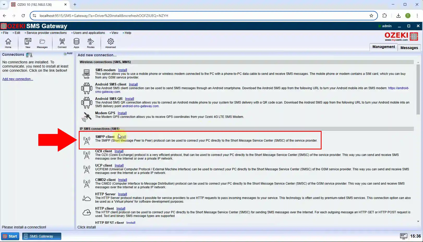The width and height of the screenshot is (423, 242).
Task: Open the android-sms-gateway.com link
Action: tap(141, 106)
